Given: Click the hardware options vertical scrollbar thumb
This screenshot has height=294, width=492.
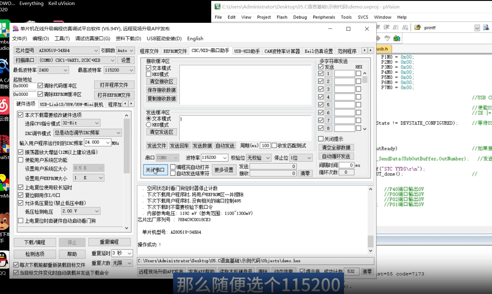Looking at the screenshot, I should coord(126,146).
